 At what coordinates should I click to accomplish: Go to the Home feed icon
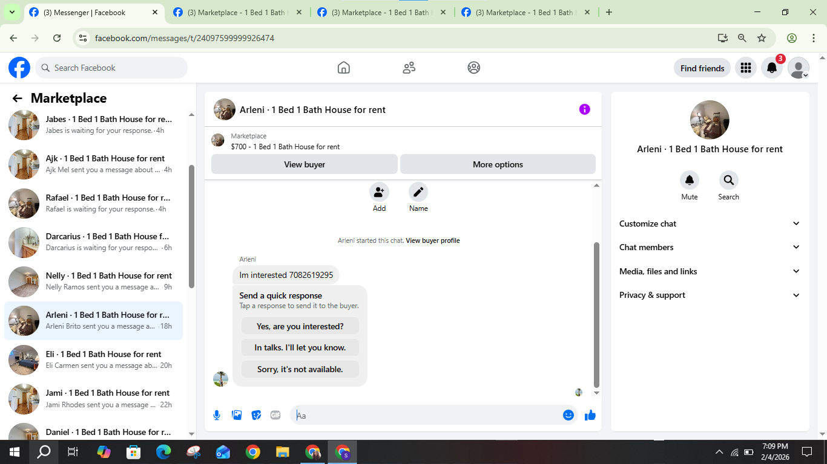[x=344, y=68]
